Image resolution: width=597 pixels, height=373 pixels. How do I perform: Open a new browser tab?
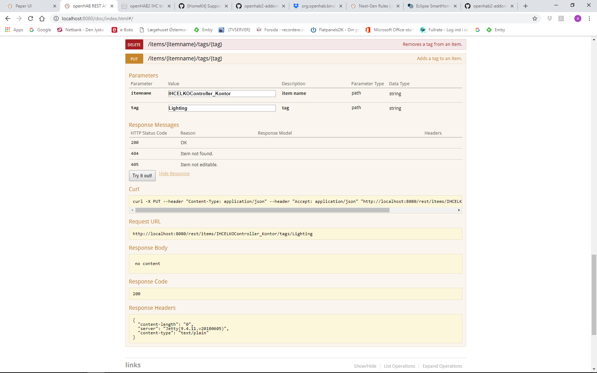(526, 6)
